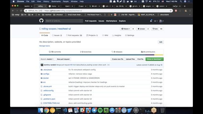
Task: Open Telegram from the dock
Action: (94, 110)
